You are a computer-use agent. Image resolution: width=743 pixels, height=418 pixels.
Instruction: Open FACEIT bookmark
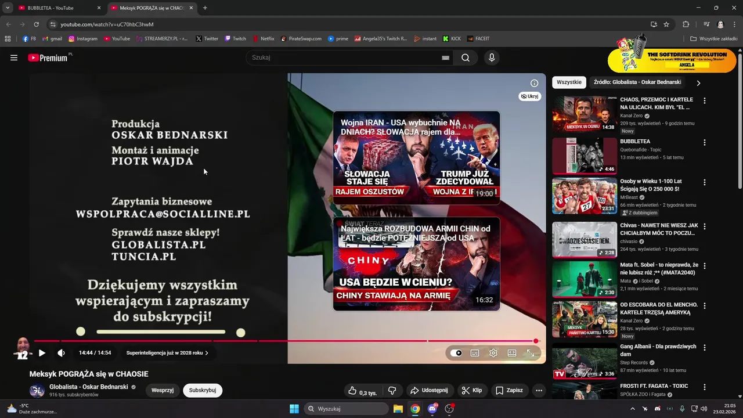click(x=478, y=39)
